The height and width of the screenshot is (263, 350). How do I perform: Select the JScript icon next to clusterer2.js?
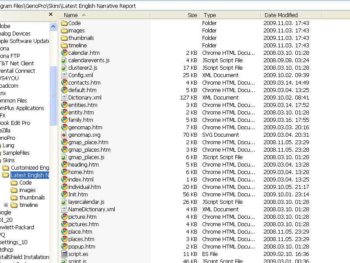tap(64, 68)
